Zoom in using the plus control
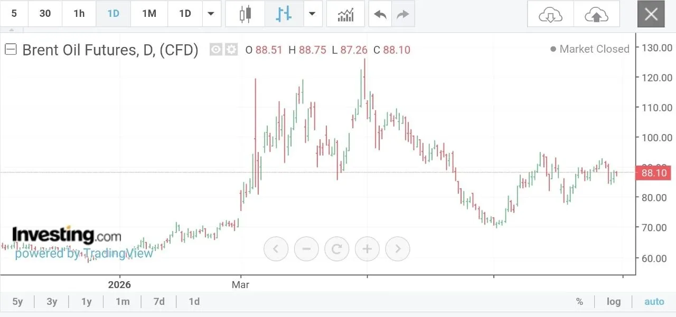Viewport: 676px width, 317px height. [368, 248]
